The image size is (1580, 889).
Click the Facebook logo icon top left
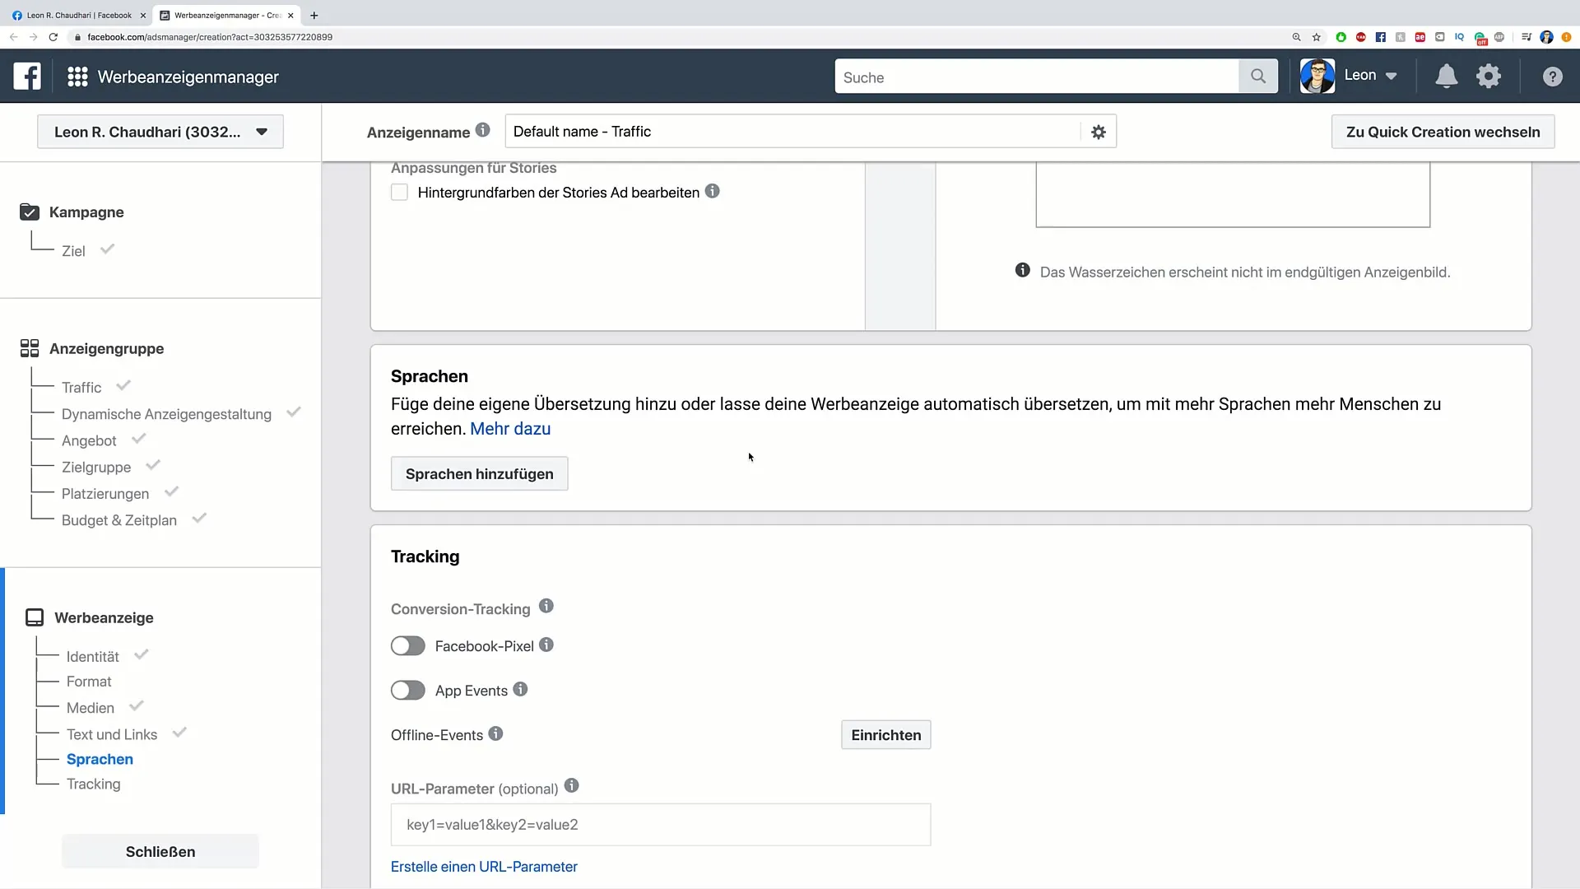(x=26, y=76)
